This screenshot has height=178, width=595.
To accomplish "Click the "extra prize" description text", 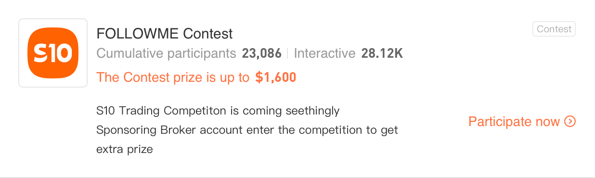I will (x=125, y=149).
